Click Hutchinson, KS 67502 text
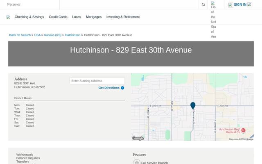Image resolution: width=262 pixels, height=164 pixels. point(29,87)
